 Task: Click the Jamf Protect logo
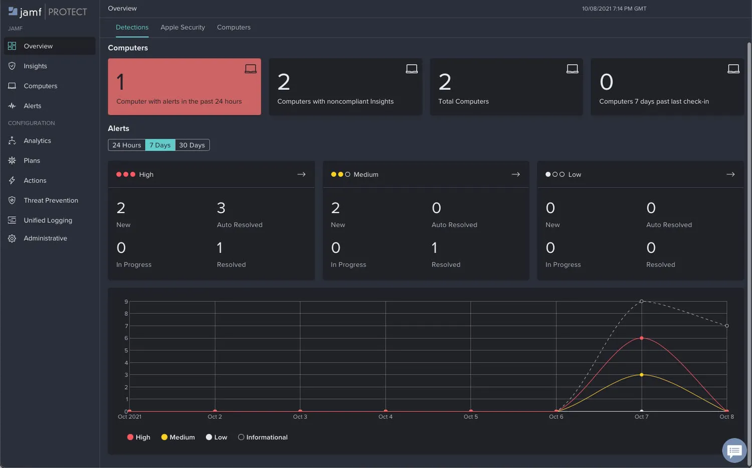pos(48,12)
